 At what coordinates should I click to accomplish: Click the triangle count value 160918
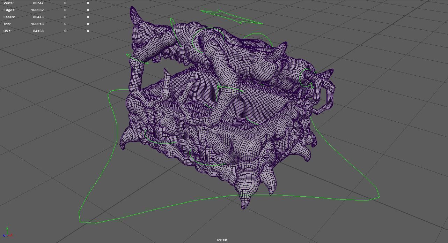[37, 24]
